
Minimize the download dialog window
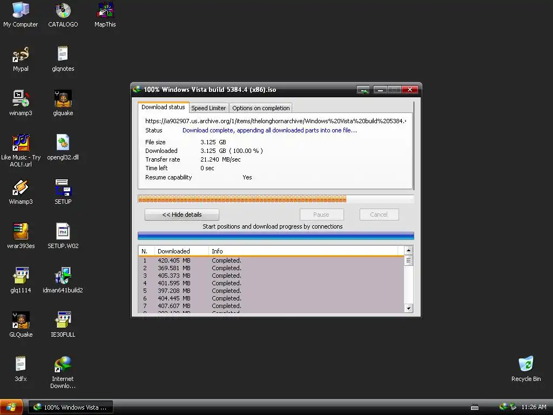pos(380,90)
